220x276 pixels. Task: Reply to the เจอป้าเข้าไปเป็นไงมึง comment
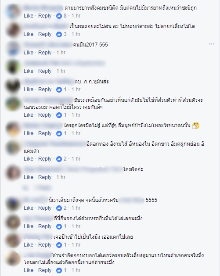pos(45,245)
